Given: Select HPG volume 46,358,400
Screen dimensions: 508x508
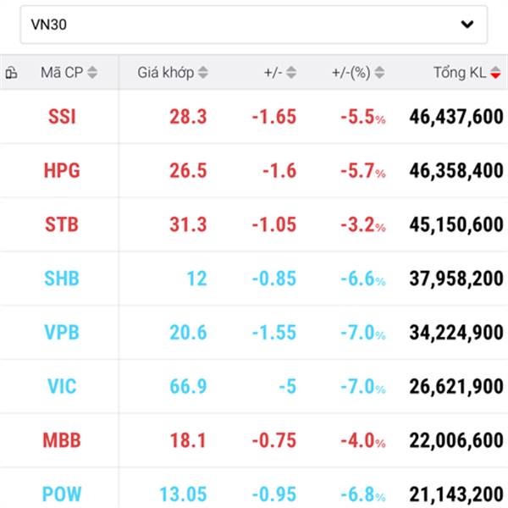Looking at the screenshot, I should coord(456,171).
